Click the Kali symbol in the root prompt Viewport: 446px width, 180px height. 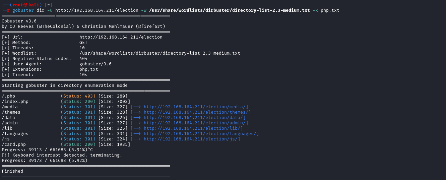[x=25, y=5]
